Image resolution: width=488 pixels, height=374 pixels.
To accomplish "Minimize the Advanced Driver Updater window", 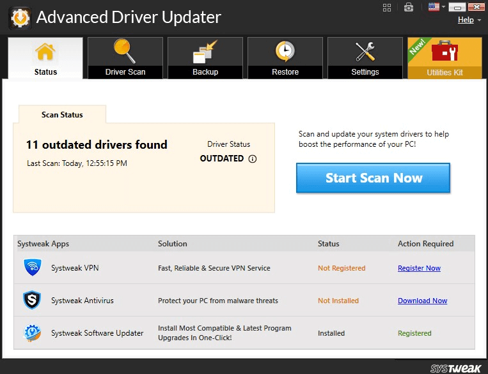I will click(457, 7).
